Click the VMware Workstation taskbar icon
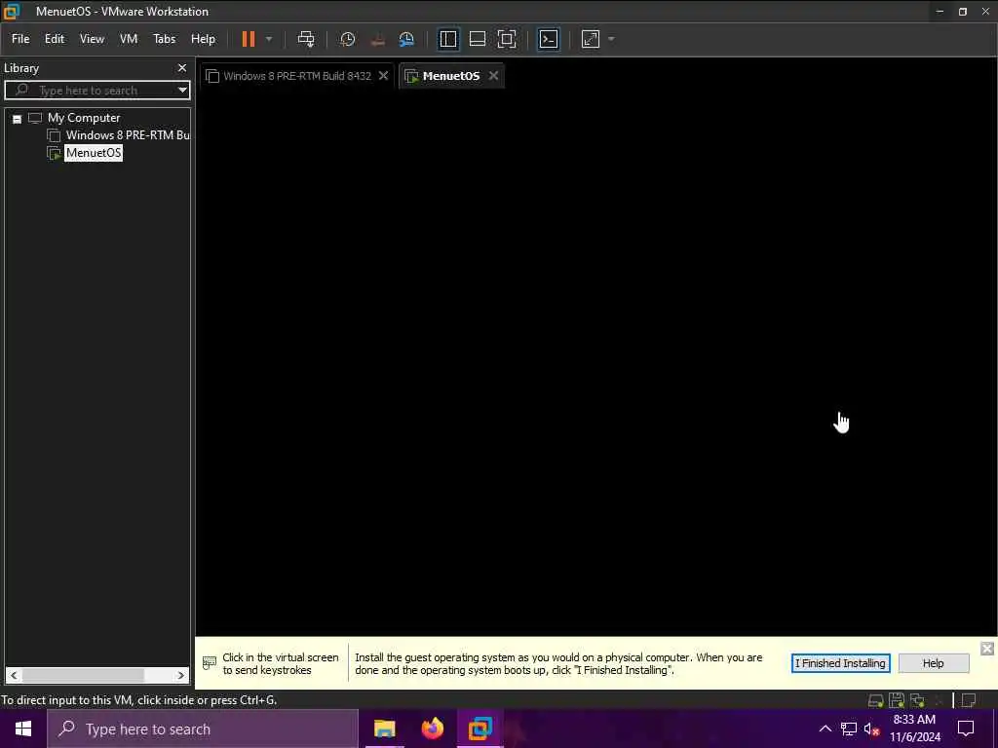 [480, 729]
